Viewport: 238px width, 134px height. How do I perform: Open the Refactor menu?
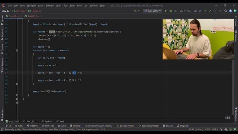[50, 6]
